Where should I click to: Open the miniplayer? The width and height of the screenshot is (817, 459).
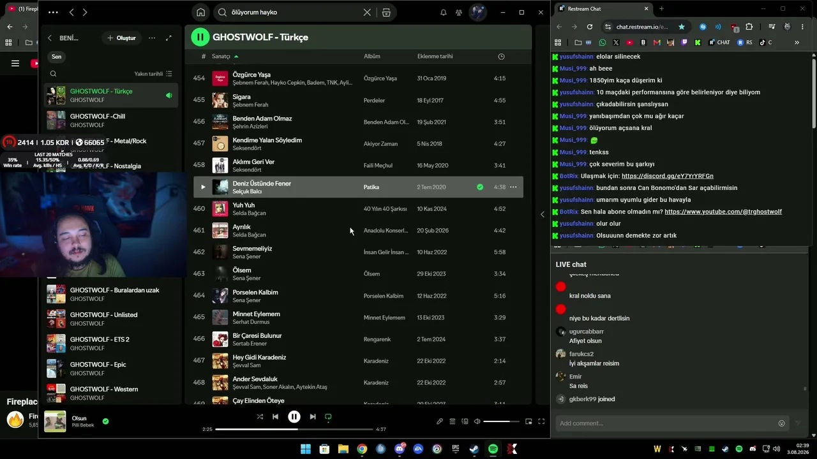coord(528,421)
